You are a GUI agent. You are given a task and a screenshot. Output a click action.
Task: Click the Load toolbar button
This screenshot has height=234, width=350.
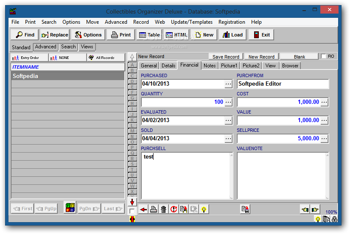(232, 35)
